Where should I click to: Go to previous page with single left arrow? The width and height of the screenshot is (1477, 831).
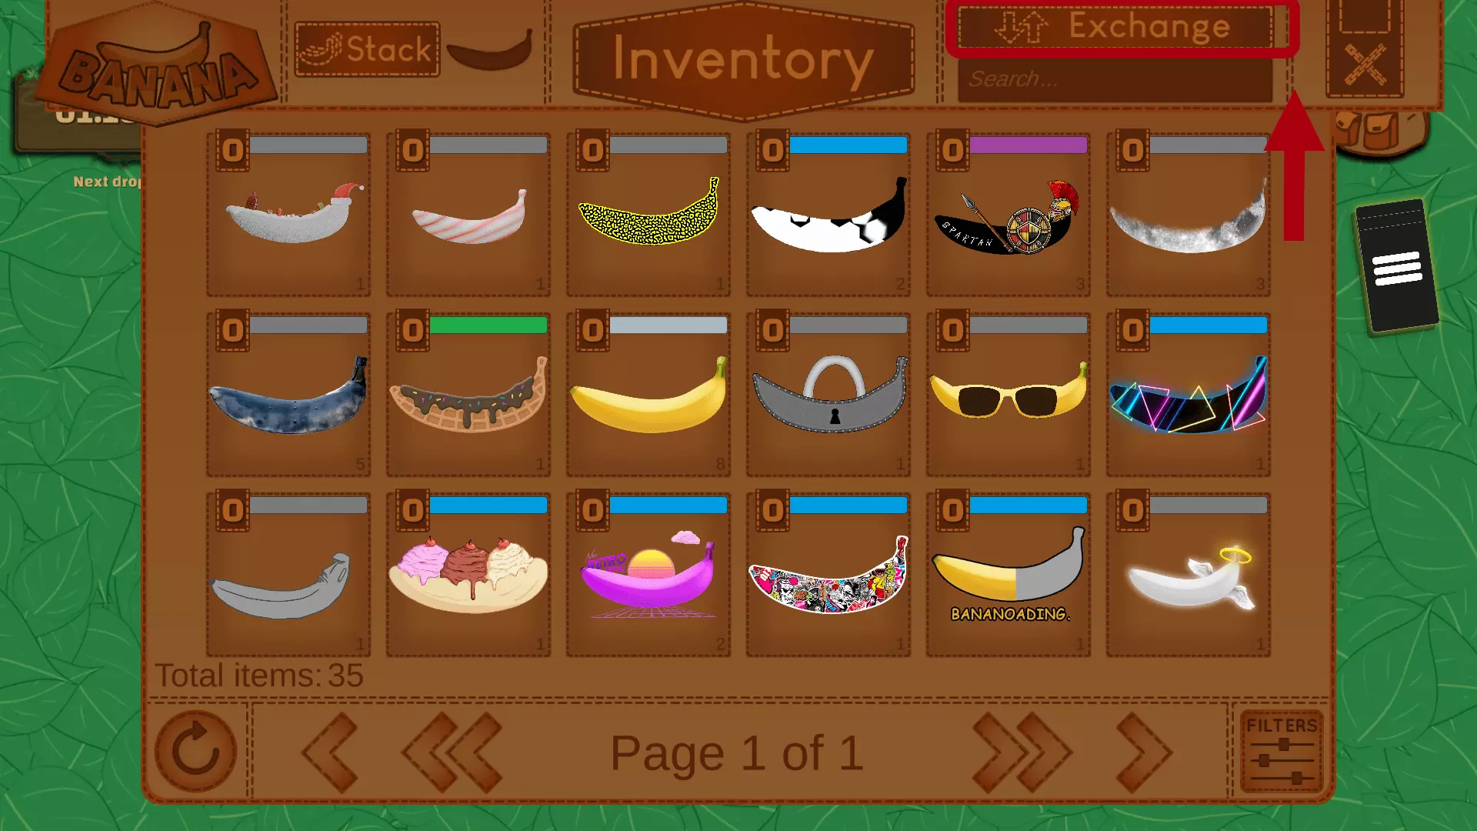pos(331,752)
